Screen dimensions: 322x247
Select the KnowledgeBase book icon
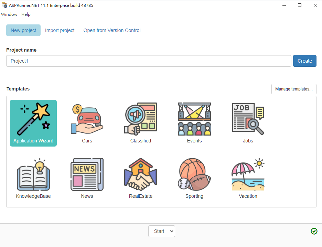point(33,175)
